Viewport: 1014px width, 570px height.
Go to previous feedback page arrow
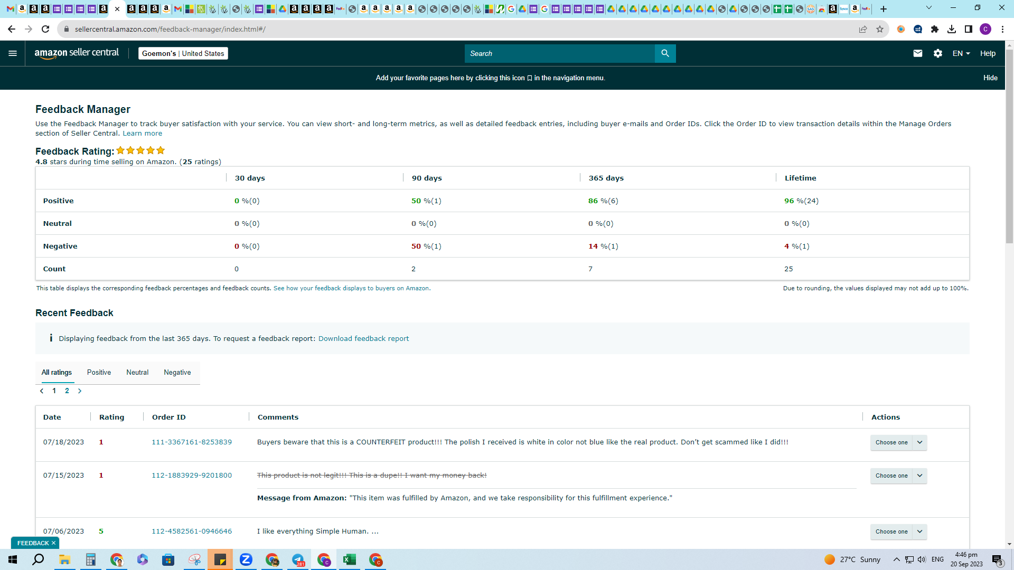42,391
